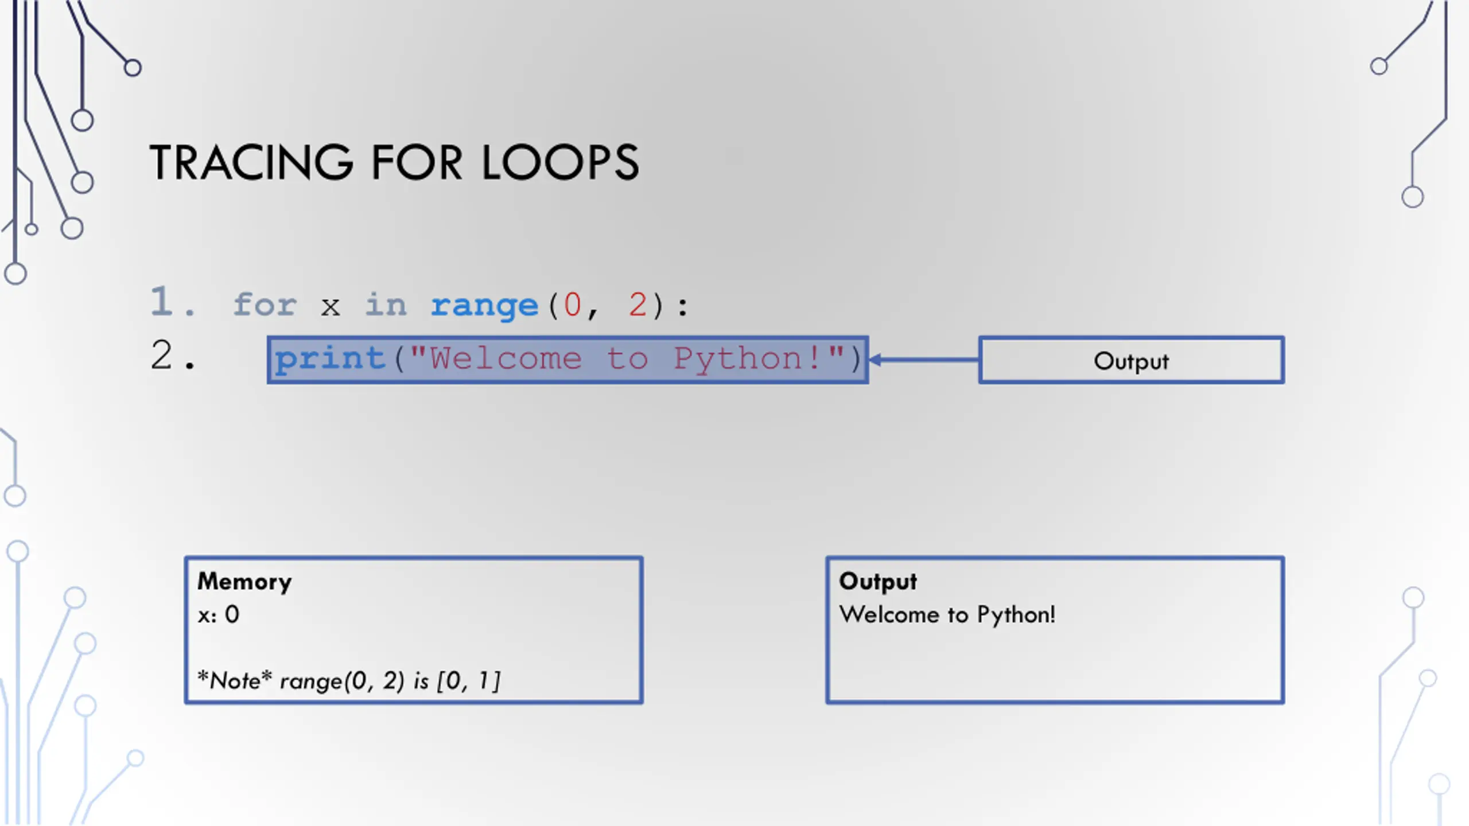This screenshot has width=1469, height=826.
Task: Click the slide title TRACING FOR LOOPS
Action: [394, 163]
